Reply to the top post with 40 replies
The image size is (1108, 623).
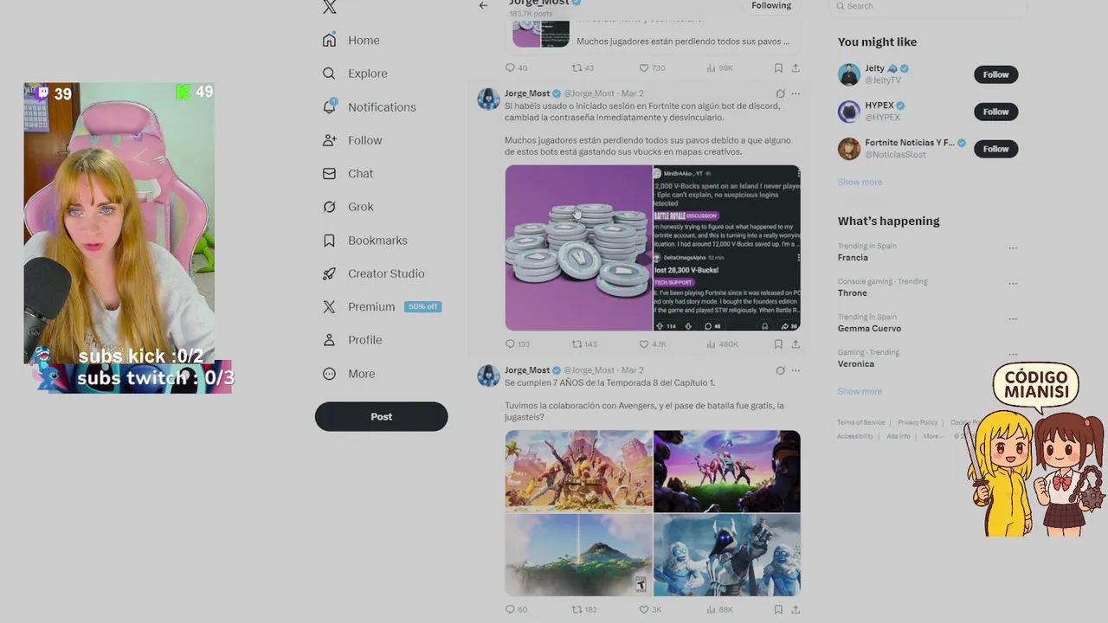516,68
